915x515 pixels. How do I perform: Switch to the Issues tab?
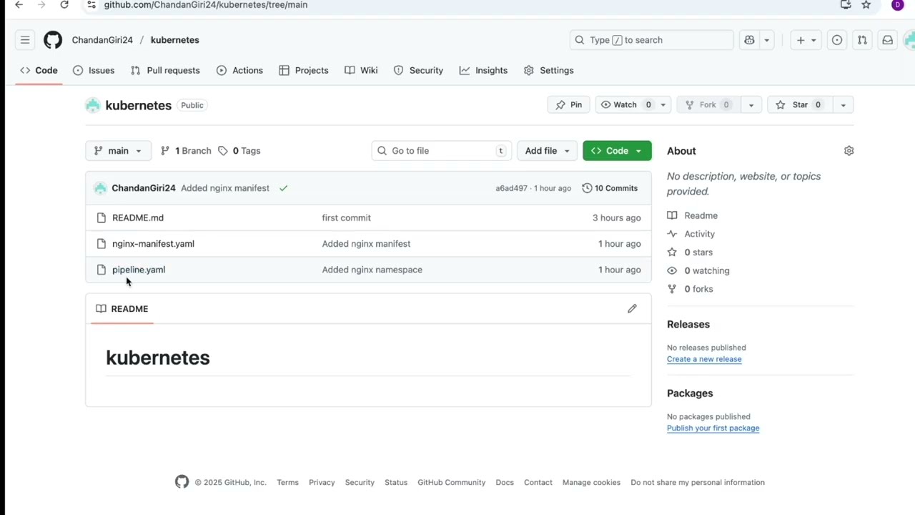tap(94, 70)
